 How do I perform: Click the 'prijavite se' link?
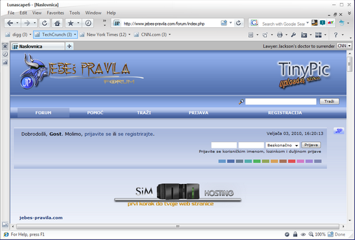coord(97,134)
